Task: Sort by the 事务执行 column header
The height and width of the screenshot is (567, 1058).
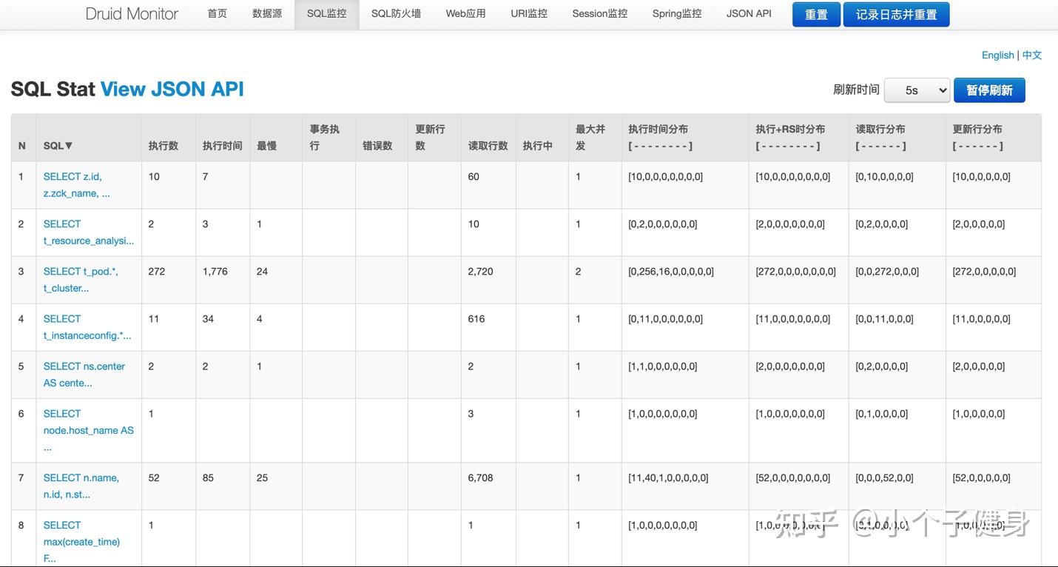Action: (328, 138)
